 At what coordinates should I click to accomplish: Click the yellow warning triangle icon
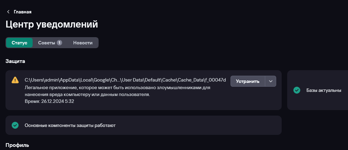(x=15, y=80)
